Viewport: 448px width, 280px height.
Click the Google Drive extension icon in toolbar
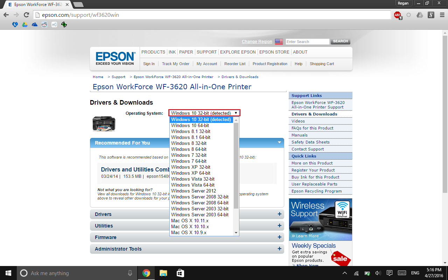[x=420, y=15]
